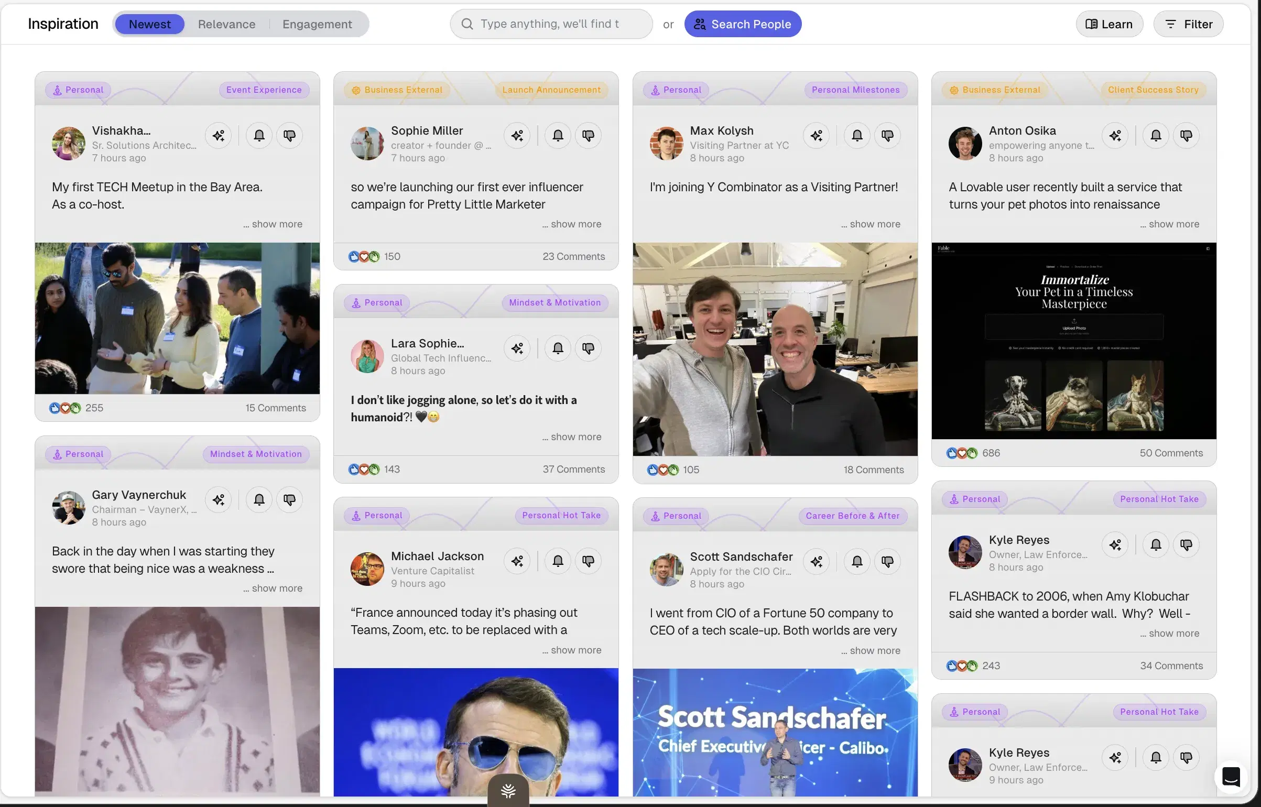Click the Launch Announcement tag
This screenshot has height=807, width=1261.
[552, 90]
